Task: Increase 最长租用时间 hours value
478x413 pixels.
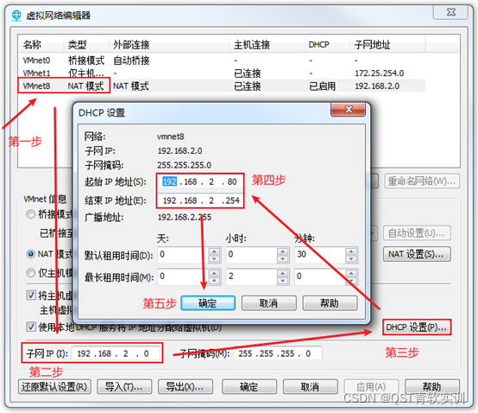Action: point(283,273)
